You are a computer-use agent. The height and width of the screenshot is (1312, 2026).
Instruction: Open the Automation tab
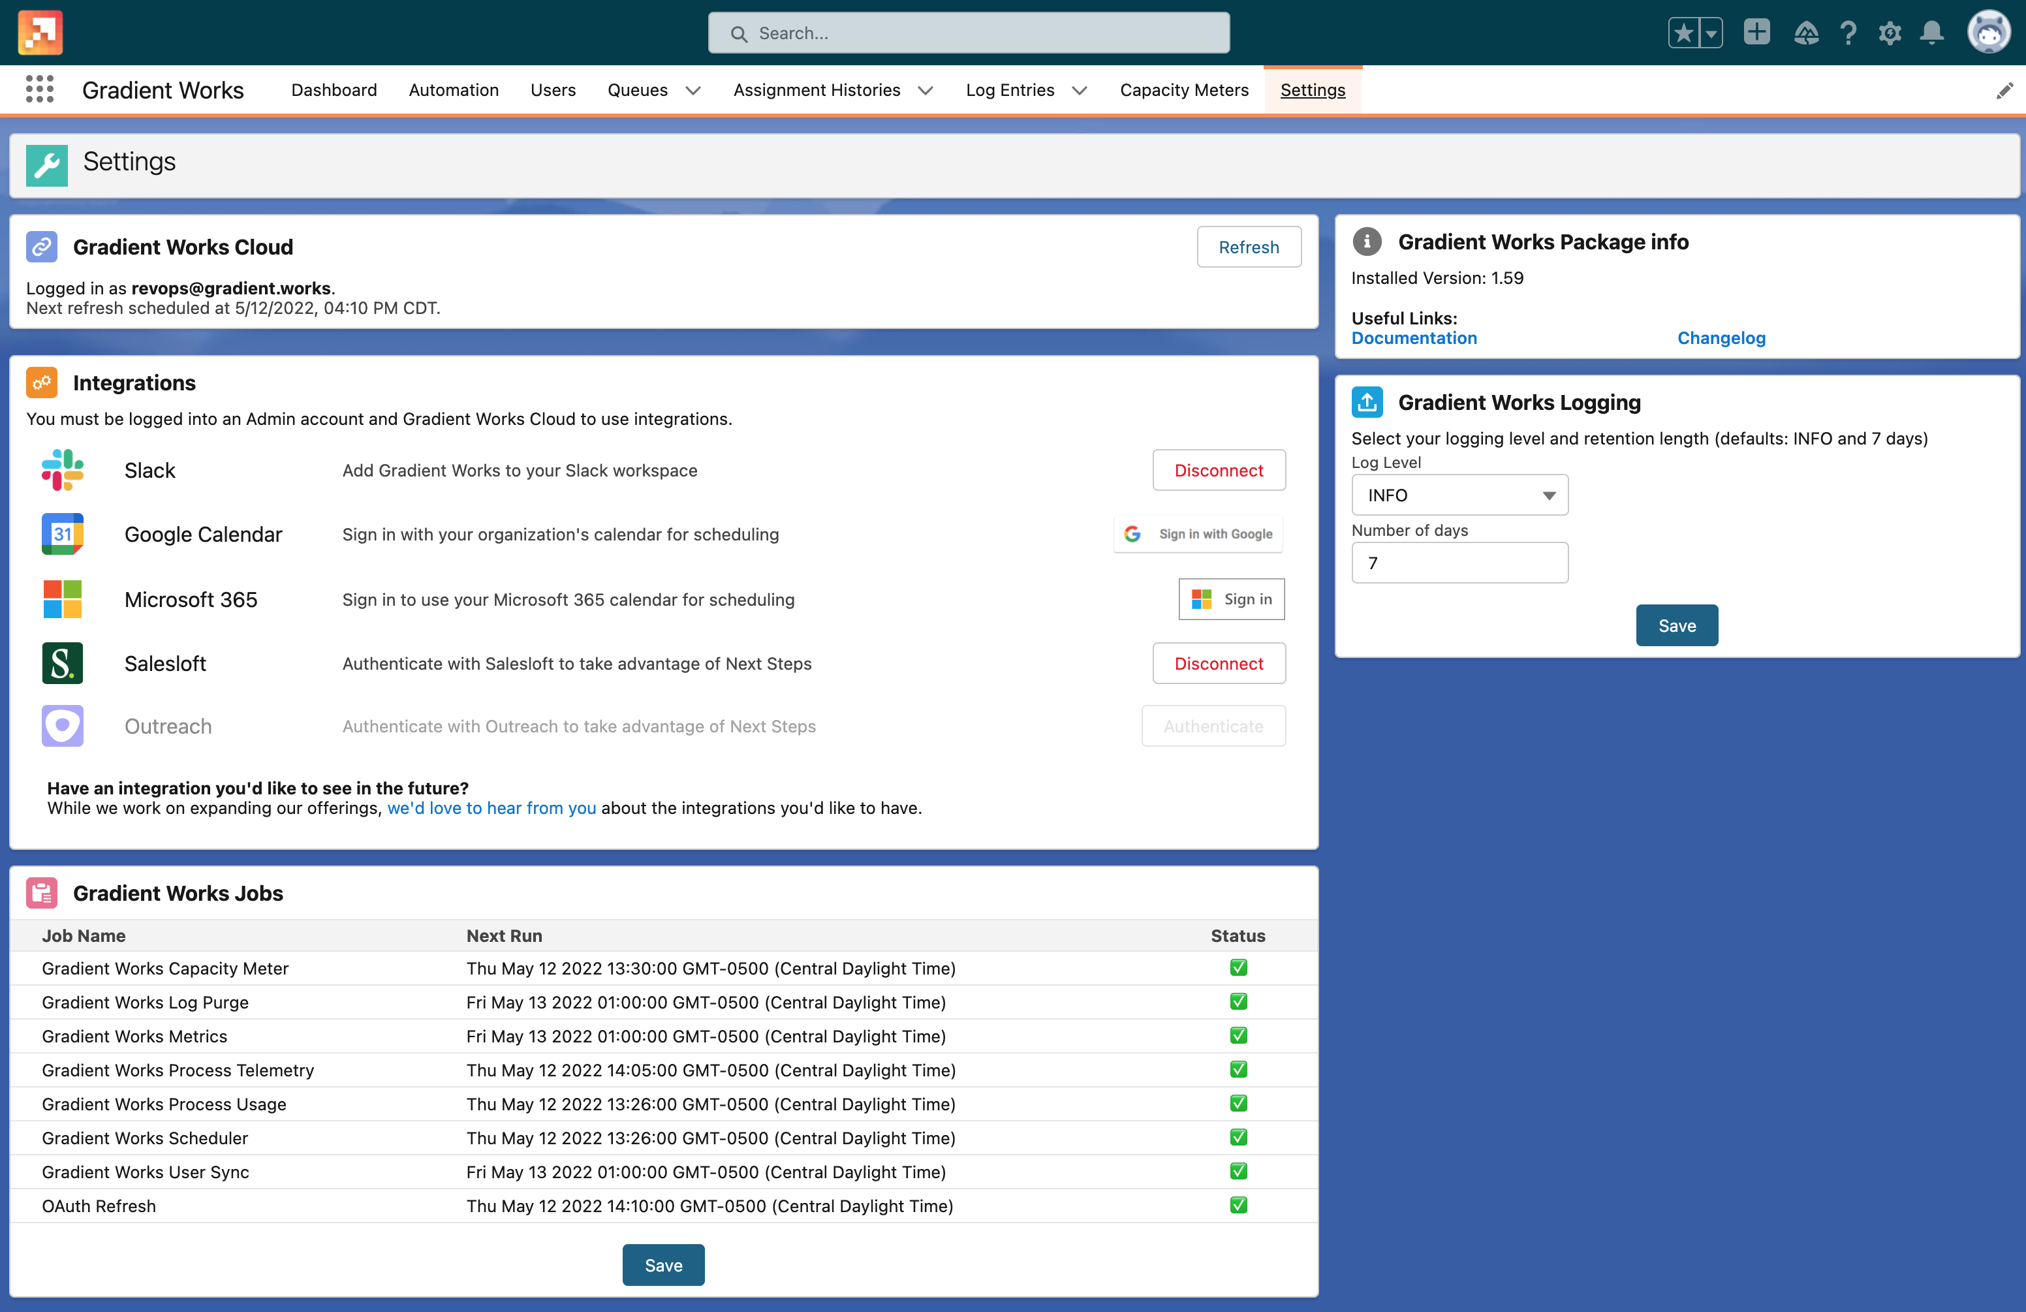coord(453,90)
